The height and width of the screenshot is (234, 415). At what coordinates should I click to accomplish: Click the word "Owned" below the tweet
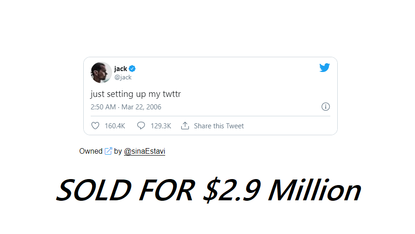(91, 151)
